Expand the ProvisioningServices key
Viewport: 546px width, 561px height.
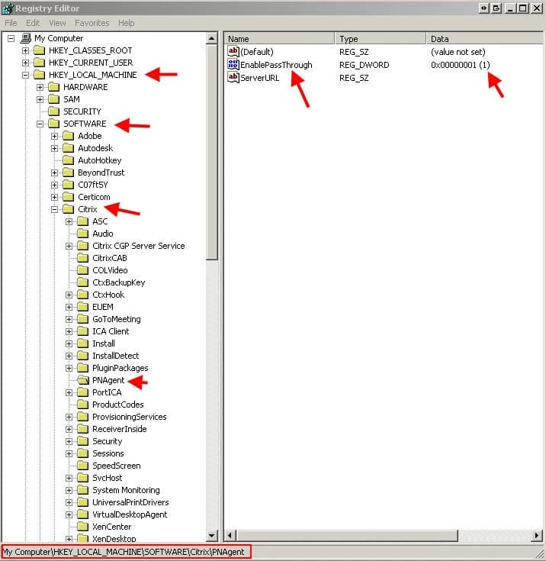coord(69,418)
